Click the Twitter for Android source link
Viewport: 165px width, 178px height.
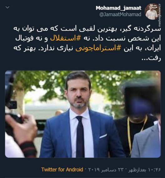click(x=62, y=170)
